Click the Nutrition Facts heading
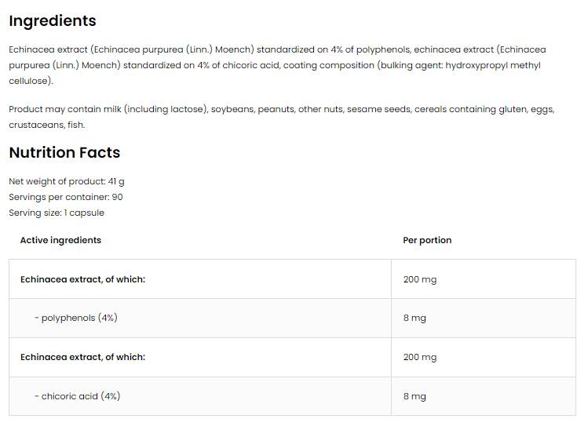The width and height of the screenshot is (588, 426). [64, 153]
